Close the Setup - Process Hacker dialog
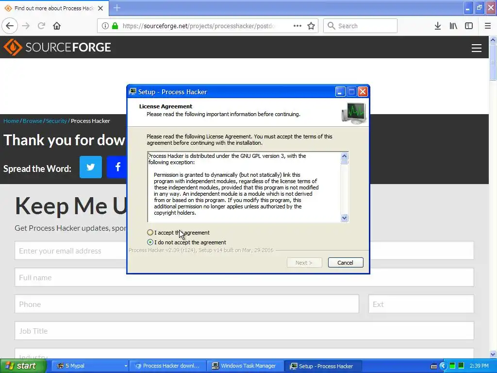 tap(363, 92)
